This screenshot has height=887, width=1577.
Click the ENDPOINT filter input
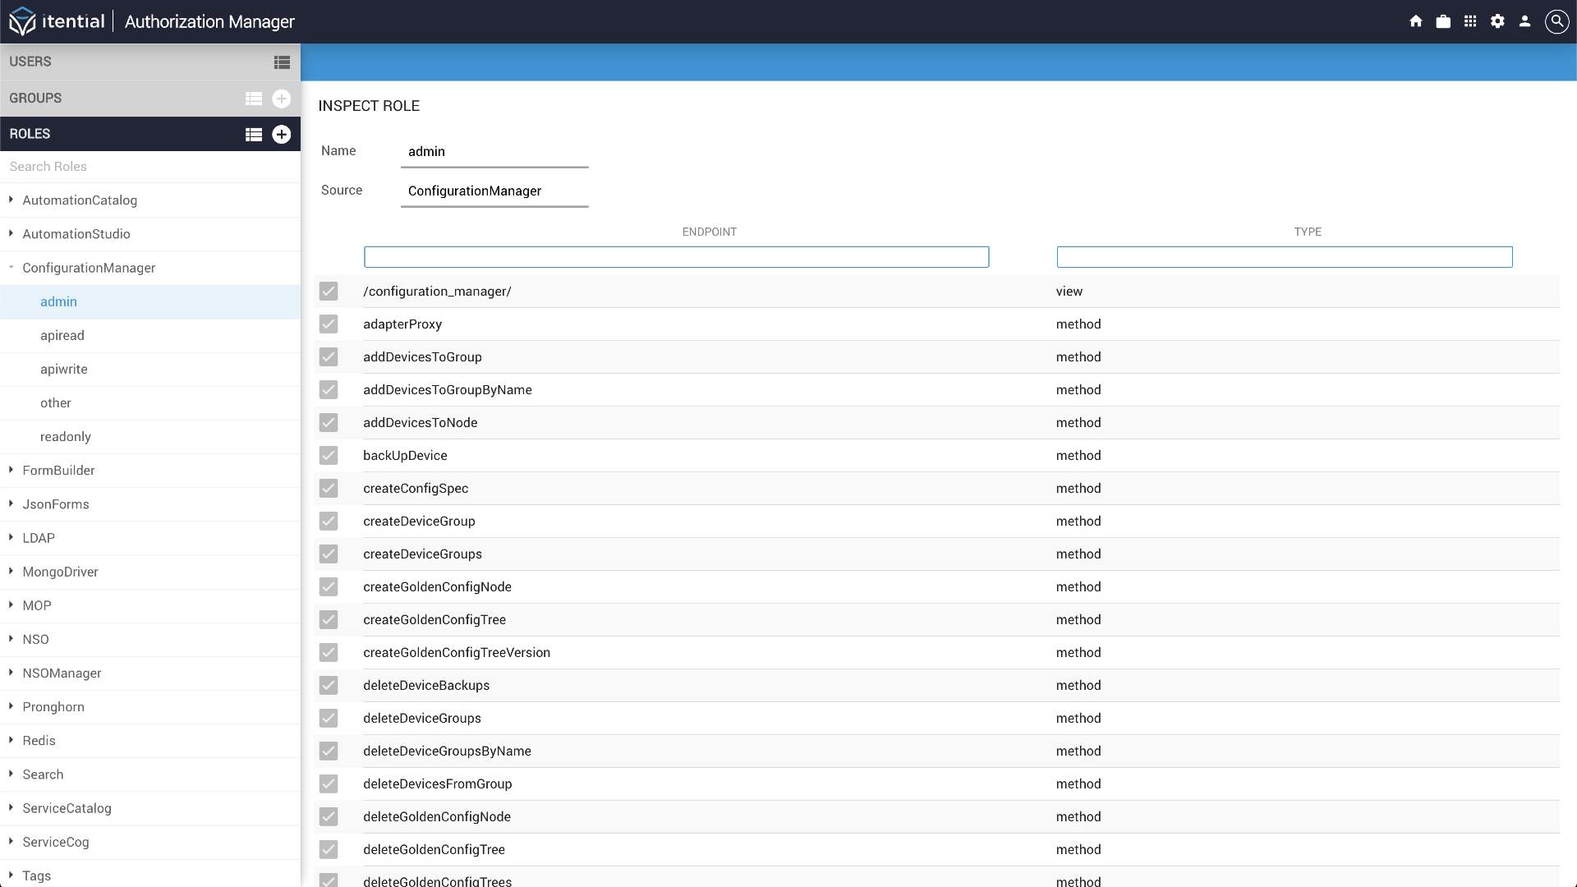(x=676, y=257)
